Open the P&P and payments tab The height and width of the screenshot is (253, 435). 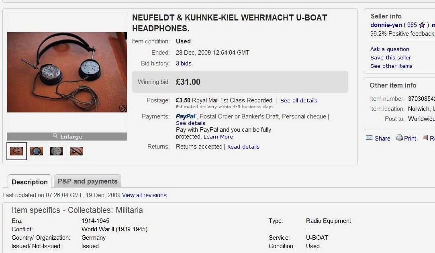coord(88,181)
